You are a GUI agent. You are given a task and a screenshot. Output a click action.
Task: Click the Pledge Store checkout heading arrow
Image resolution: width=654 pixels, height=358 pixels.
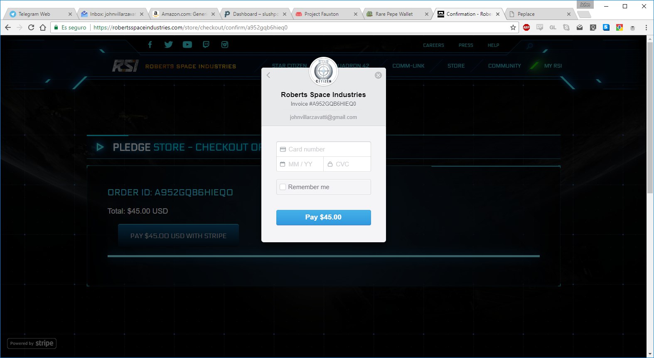tap(100, 147)
